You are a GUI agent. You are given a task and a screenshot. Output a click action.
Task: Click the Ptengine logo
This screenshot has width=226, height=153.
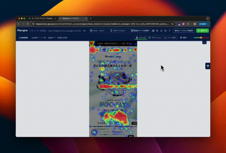pyautogui.click(x=22, y=31)
